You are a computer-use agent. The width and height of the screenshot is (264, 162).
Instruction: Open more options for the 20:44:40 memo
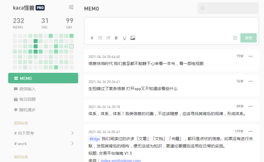251,56
